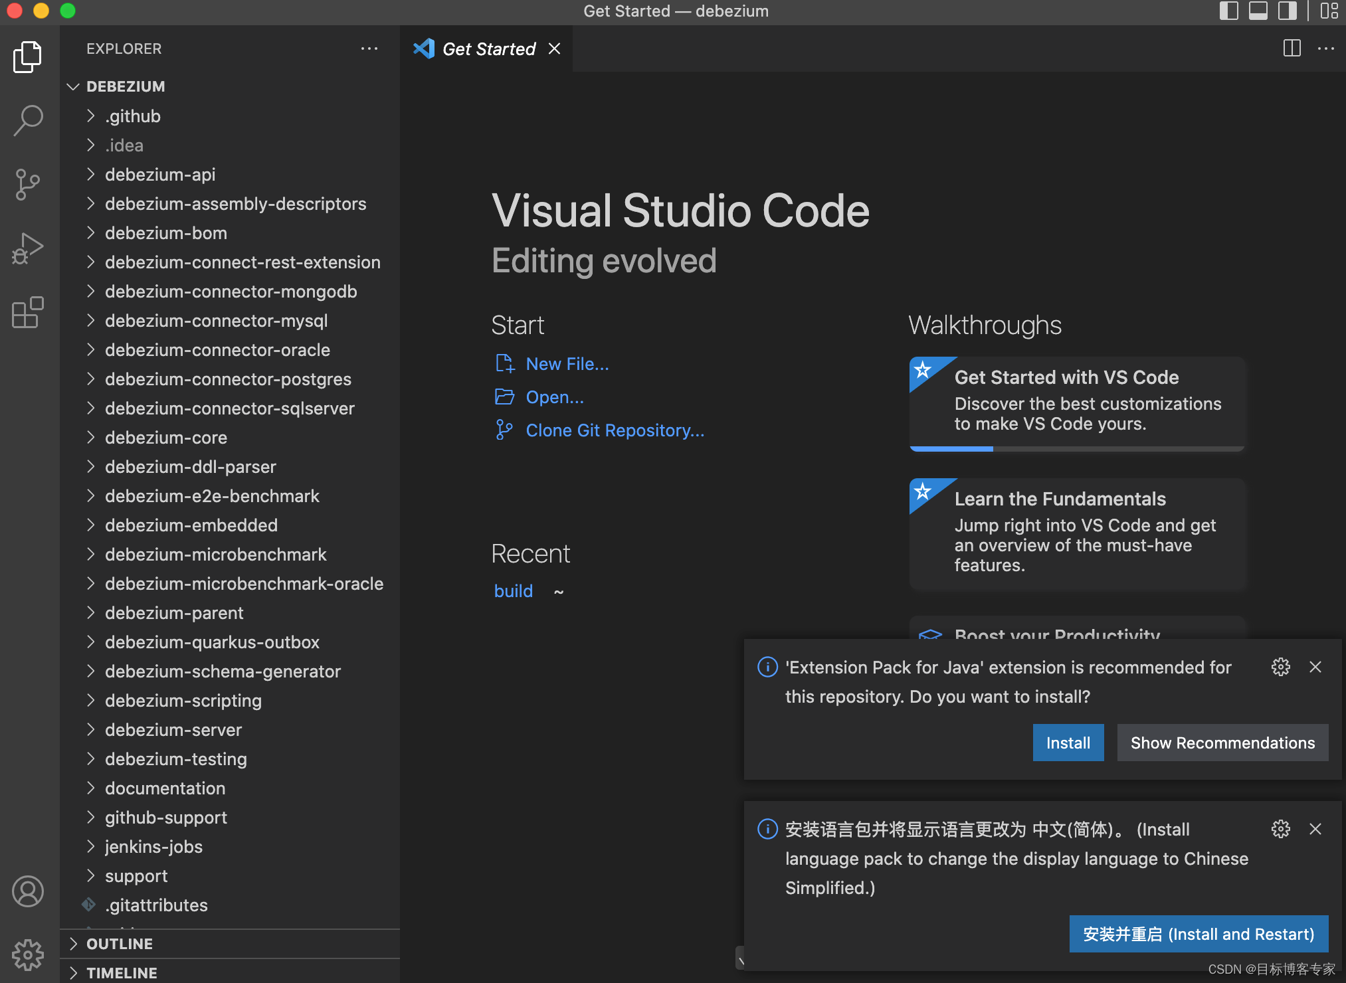Open the recent 'build' folder
The height and width of the screenshot is (983, 1346).
click(x=514, y=591)
